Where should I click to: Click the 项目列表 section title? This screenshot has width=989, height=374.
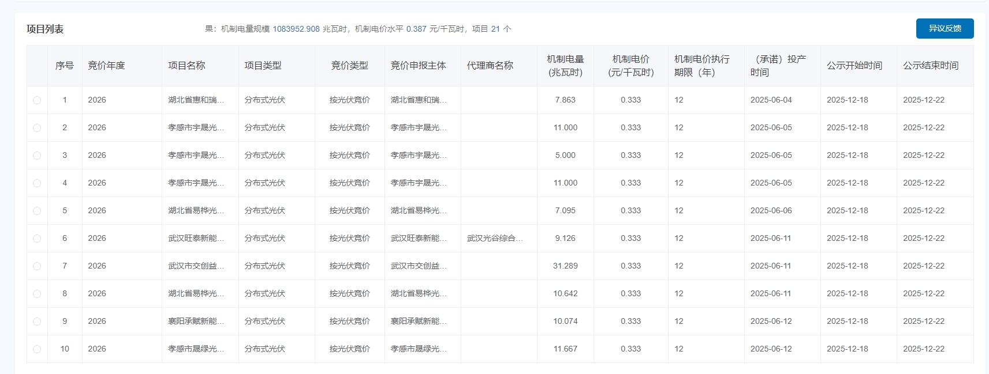tap(45, 29)
